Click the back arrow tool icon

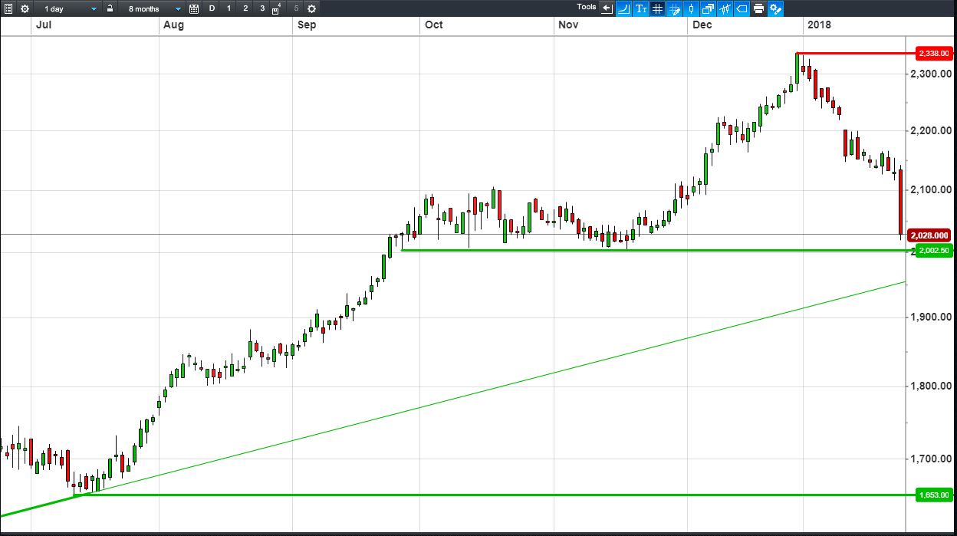tap(607, 8)
